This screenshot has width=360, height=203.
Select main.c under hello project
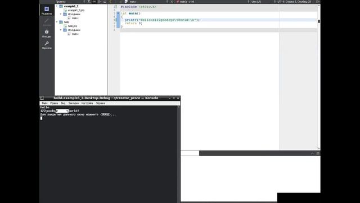[75, 34]
